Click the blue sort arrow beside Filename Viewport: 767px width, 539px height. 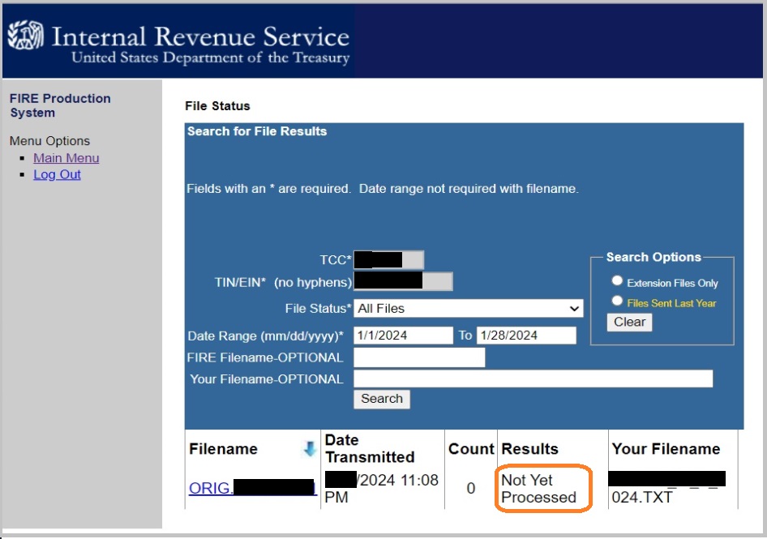309,449
